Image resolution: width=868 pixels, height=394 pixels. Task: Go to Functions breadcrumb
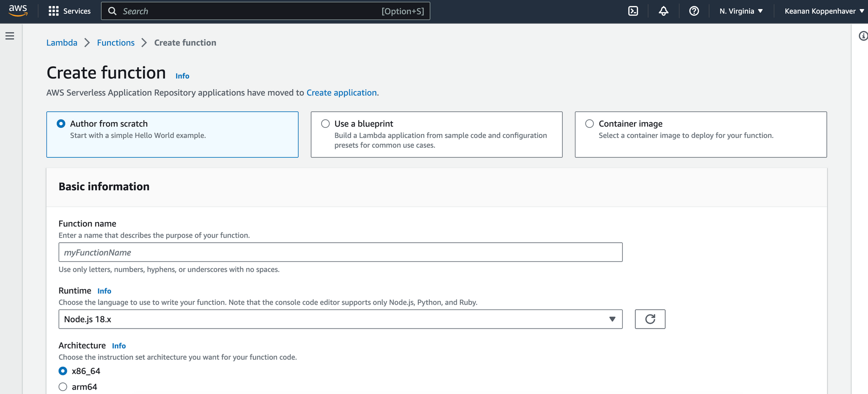(116, 42)
